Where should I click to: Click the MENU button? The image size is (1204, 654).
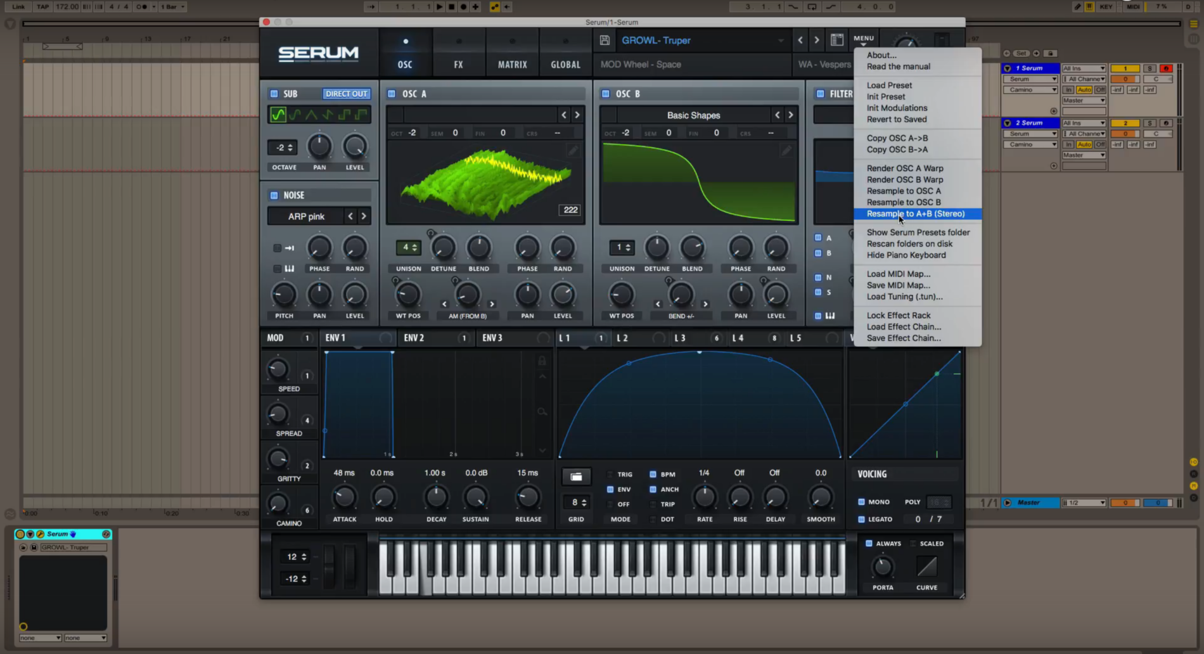[x=864, y=39]
